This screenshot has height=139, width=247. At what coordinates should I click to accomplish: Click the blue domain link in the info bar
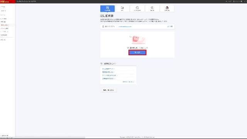125,27
